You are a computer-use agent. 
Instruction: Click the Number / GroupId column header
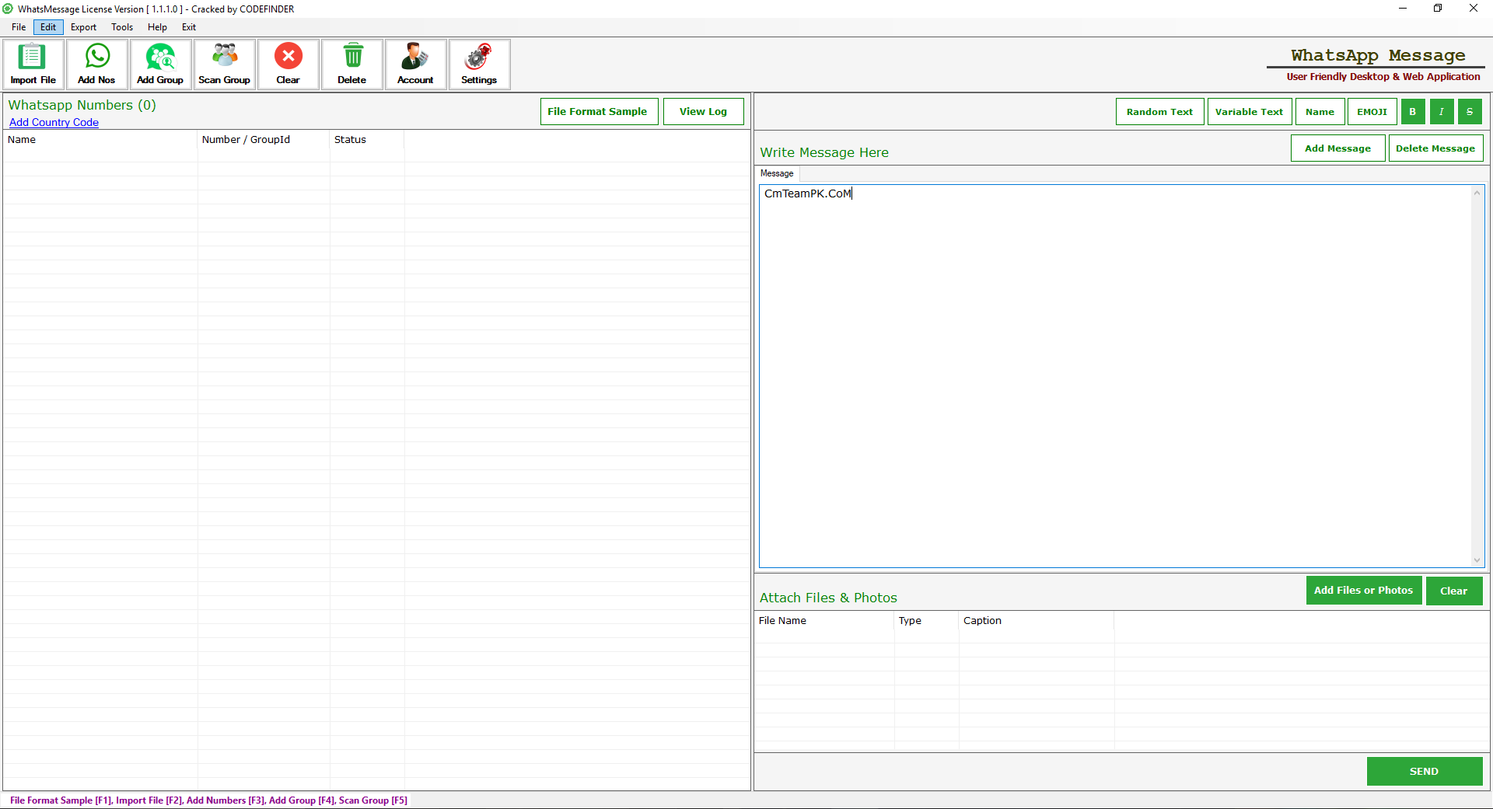coord(264,140)
